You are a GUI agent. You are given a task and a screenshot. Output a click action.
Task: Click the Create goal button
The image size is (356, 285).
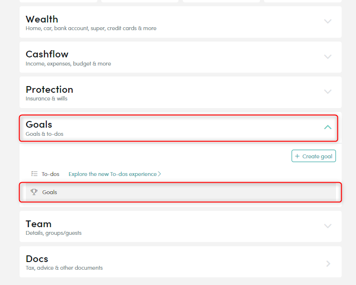click(x=314, y=156)
